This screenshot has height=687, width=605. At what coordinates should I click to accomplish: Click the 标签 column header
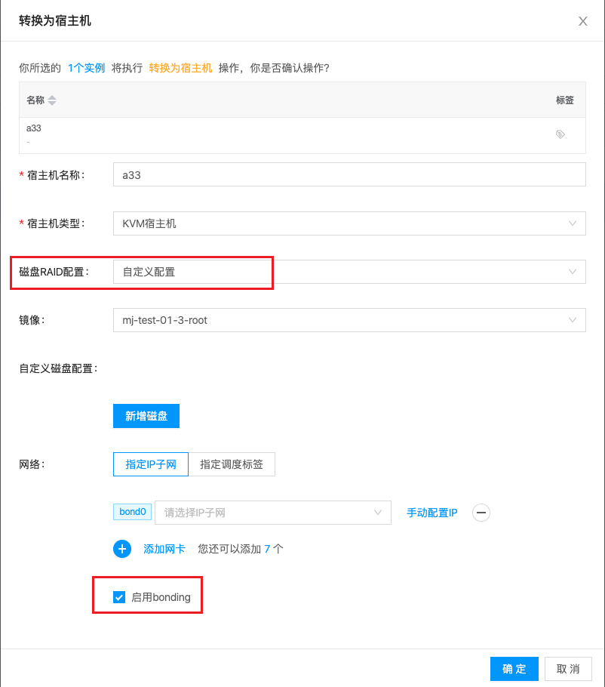coord(564,100)
